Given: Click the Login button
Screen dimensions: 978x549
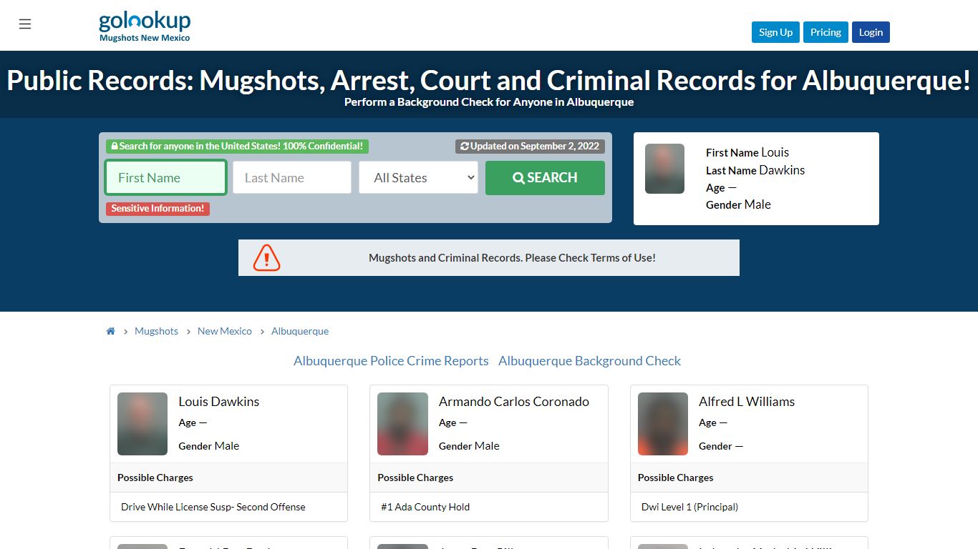Looking at the screenshot, I should point(871,32).
